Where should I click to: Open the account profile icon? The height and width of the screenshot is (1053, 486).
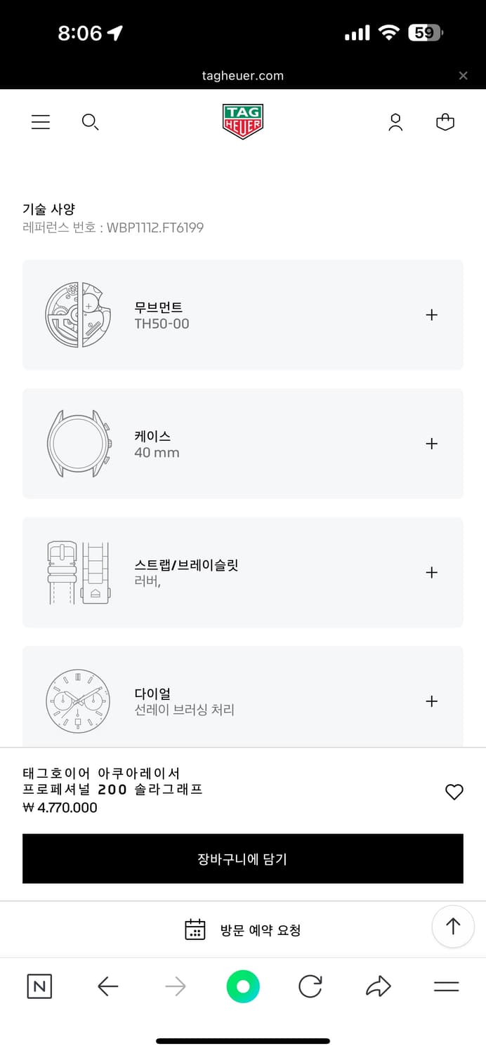[395, 122]
